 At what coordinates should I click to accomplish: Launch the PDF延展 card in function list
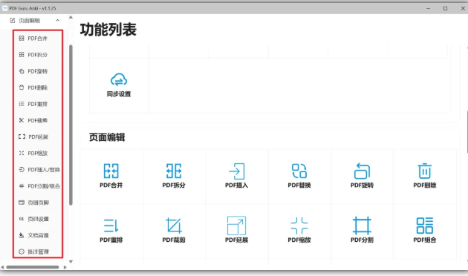[237, 231]
